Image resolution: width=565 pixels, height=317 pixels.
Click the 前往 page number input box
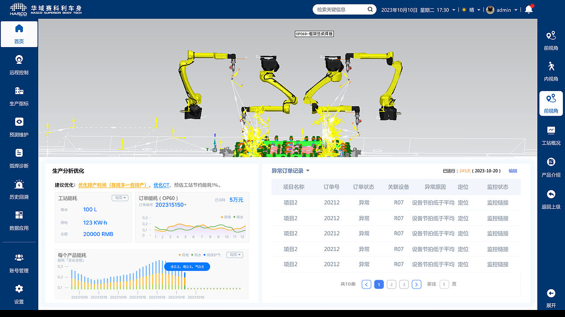click(x=444, y=284)
